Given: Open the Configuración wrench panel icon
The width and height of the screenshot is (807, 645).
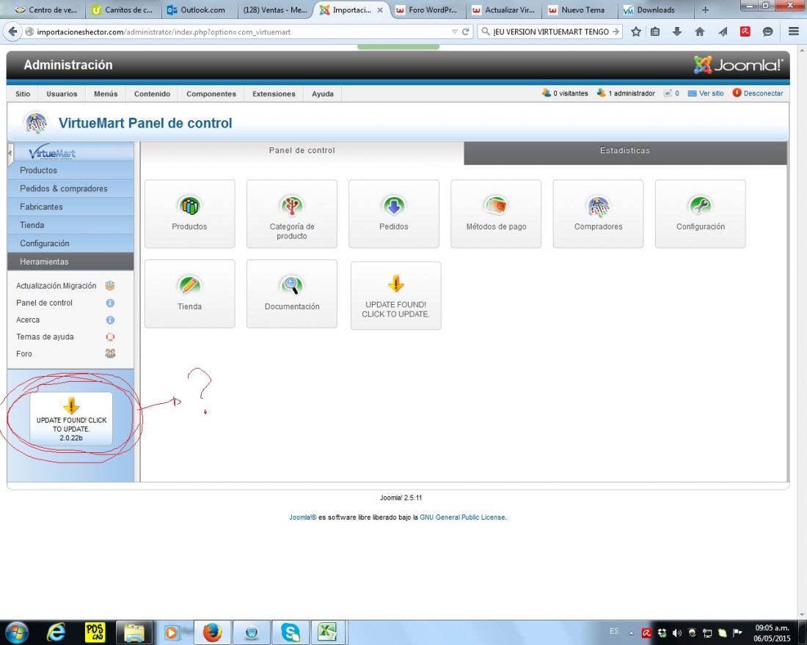Looking at the screenshot, I should pyautogui.click(x=701, y=213).
